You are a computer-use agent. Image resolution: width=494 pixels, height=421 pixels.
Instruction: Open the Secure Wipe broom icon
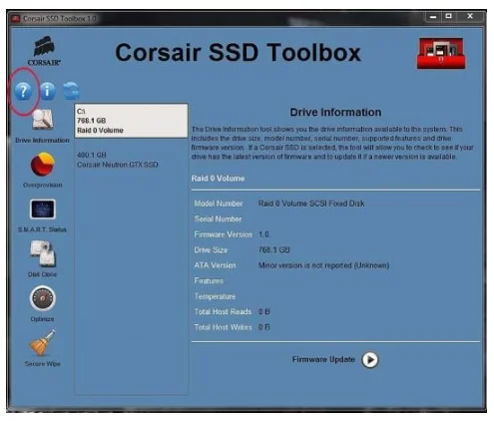(x=42, y=343)
